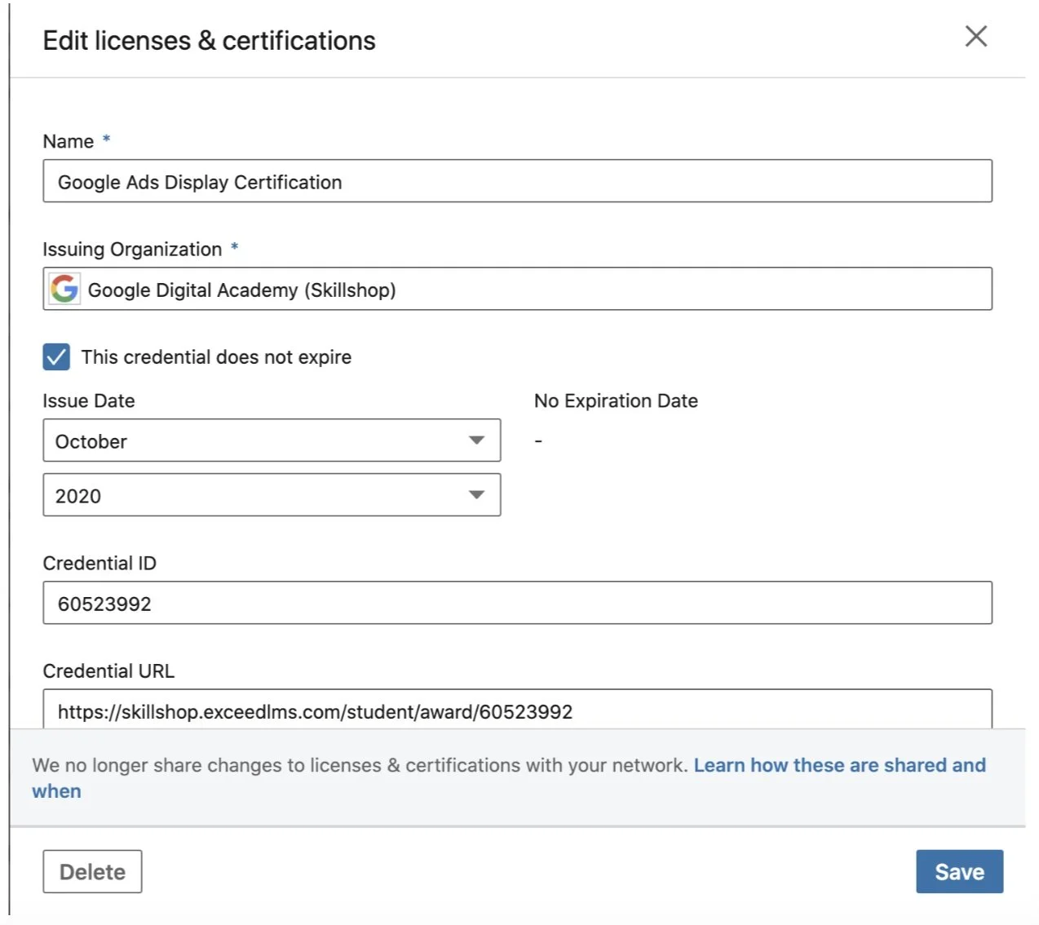The height and width of the screenshot is (925, 1039).
Task: Open the issue year dropdown showing 2020
Action: [271, 495]
